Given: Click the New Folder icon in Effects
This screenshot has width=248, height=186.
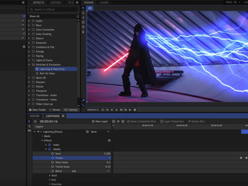Looking at the screenshot, I should (x=30, y=110).
